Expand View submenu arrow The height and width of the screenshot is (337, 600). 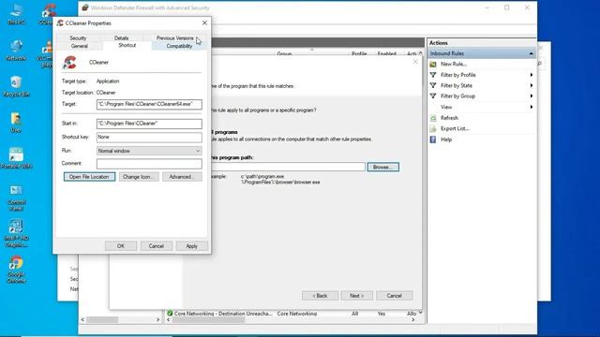pyautogui.click(x=532, y=107)
